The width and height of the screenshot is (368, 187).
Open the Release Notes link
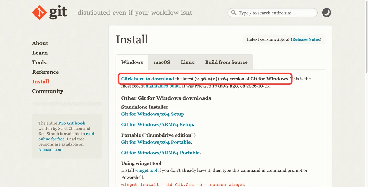click(x=306, y=39)
